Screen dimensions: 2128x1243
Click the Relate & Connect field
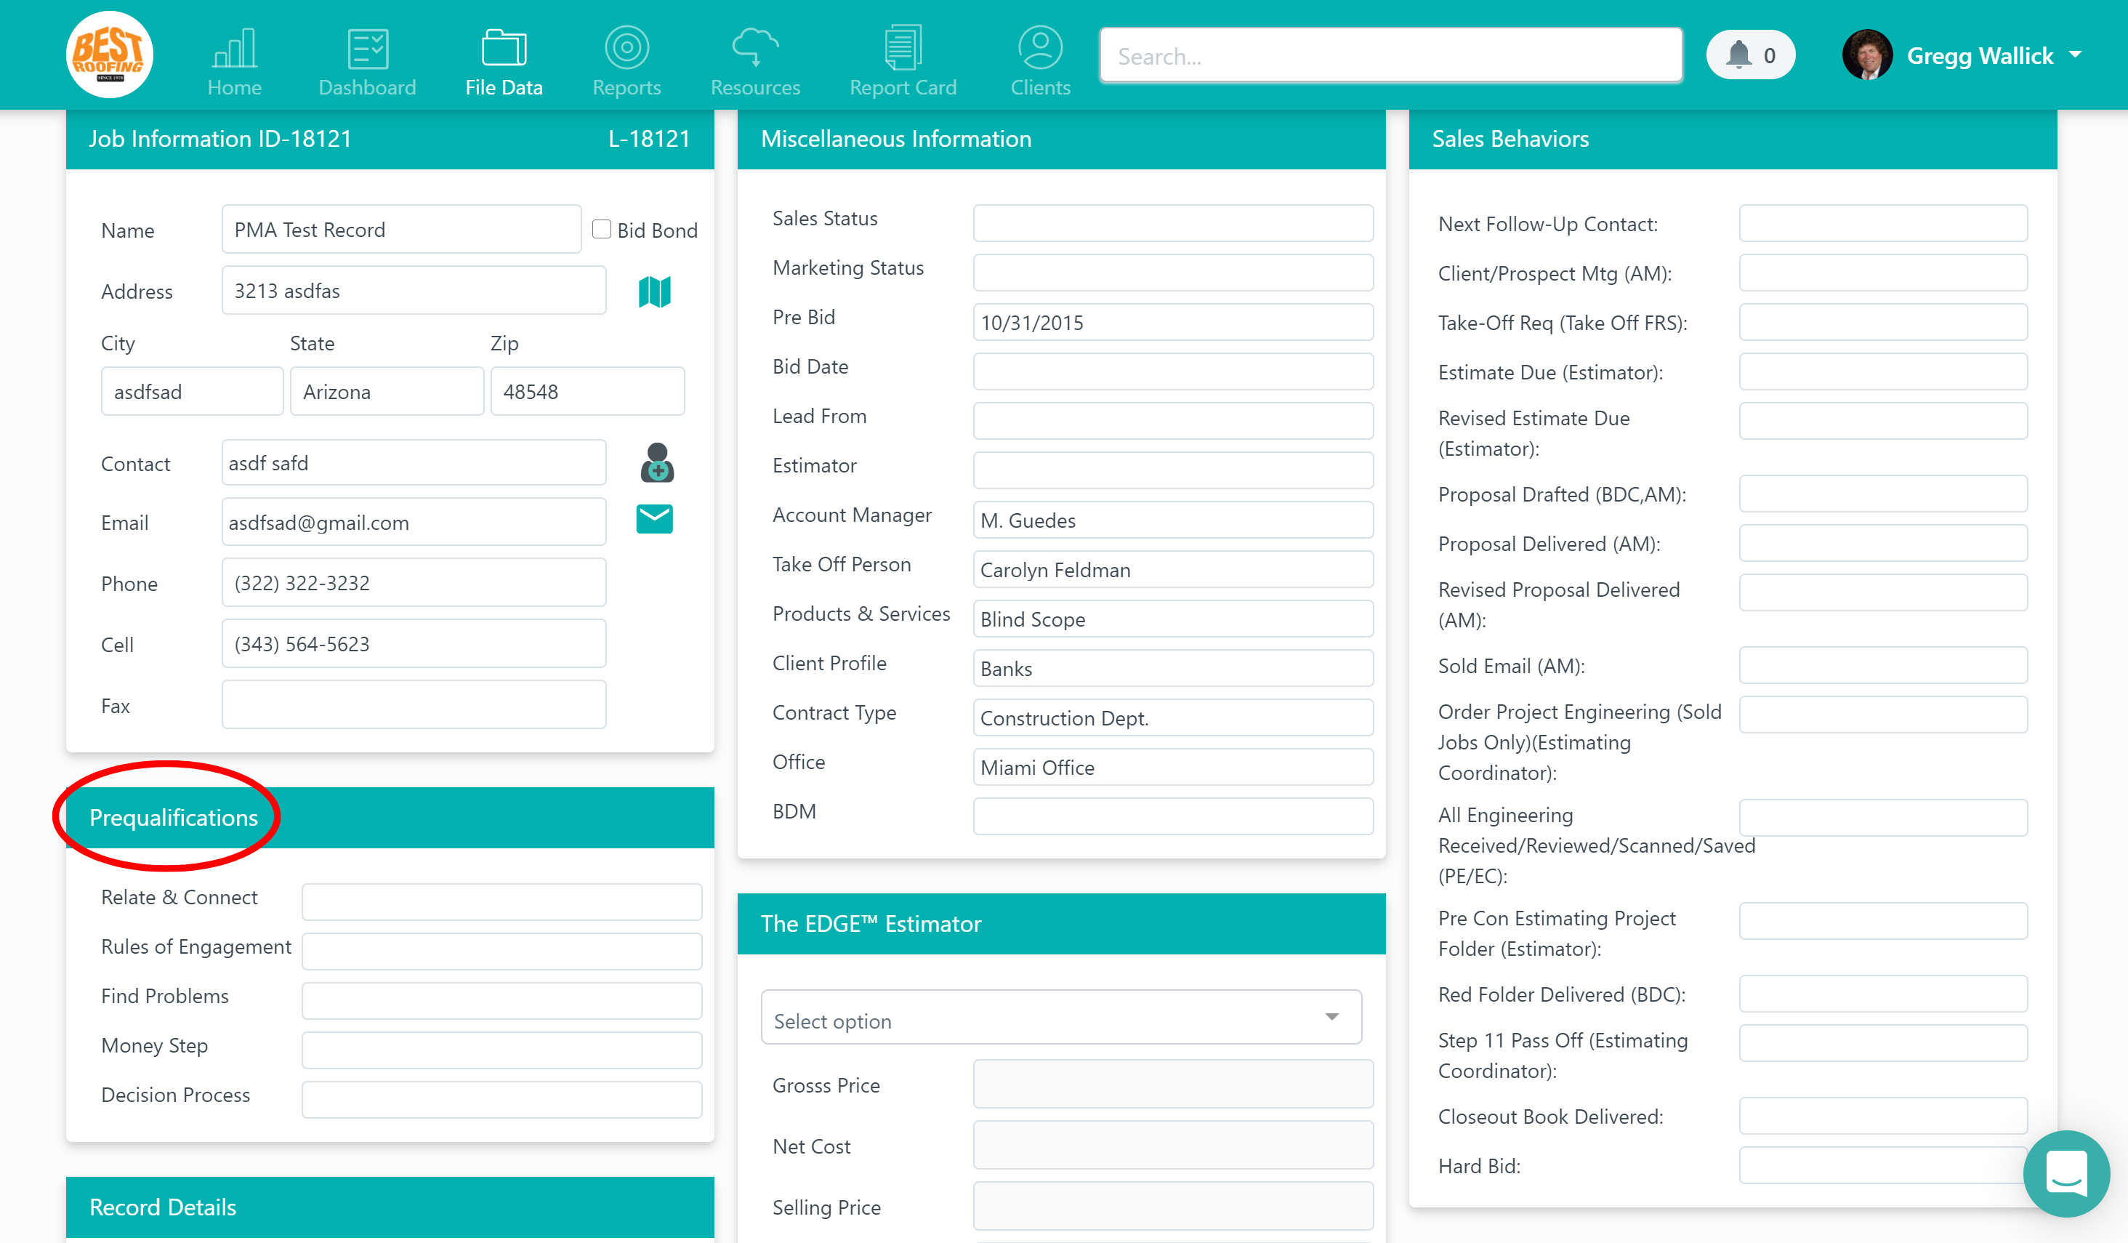pyautogui.click(x=501, y=902)
